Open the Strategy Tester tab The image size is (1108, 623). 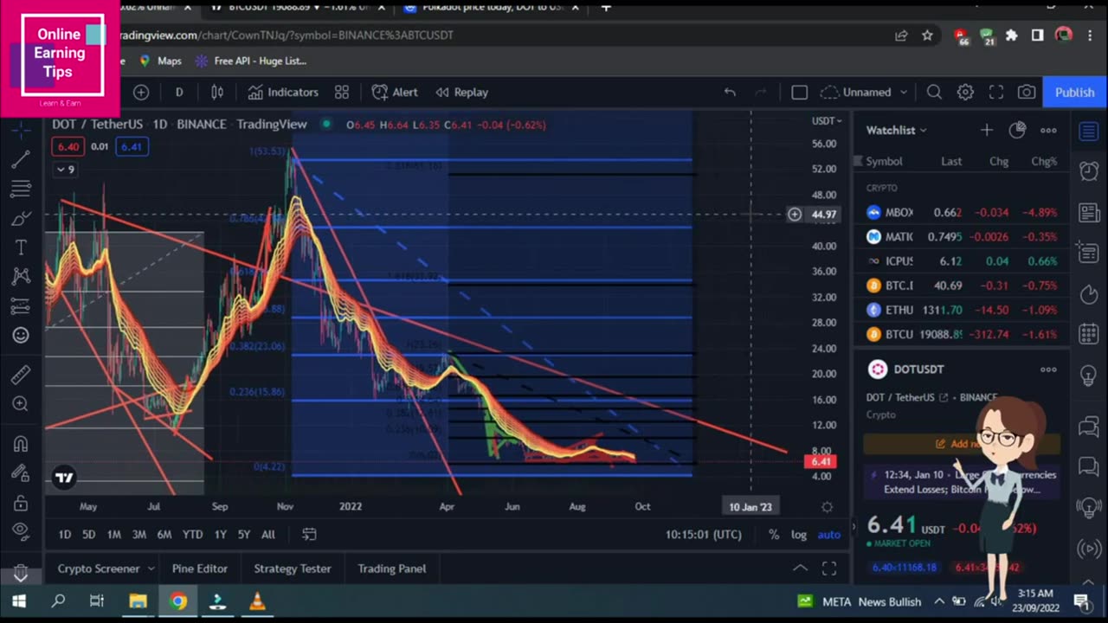coord(293,568)
